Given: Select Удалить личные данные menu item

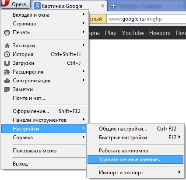Looking at the screenshot, I should pos(135,159).
